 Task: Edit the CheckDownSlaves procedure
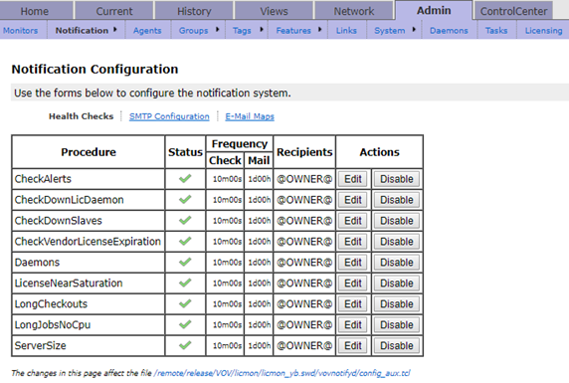click(x=353, y=221)
